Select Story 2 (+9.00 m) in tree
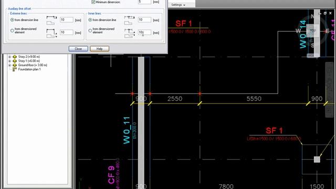336x189 pixels. 29,57
